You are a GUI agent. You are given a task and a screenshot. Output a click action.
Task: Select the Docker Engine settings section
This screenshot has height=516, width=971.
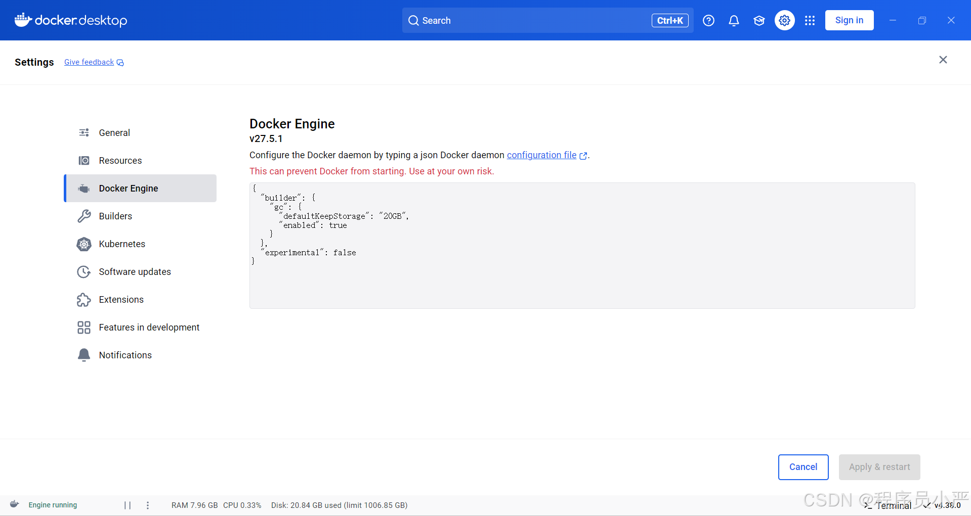(x=141, y=188)
